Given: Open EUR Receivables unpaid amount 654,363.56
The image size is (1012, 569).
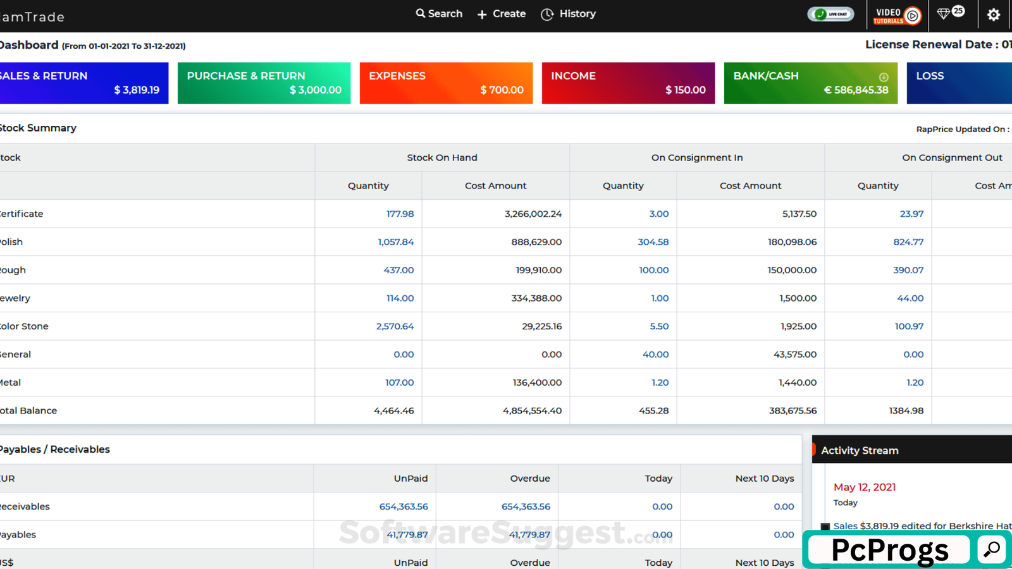Looking at the screenshot, I should 404,506.
